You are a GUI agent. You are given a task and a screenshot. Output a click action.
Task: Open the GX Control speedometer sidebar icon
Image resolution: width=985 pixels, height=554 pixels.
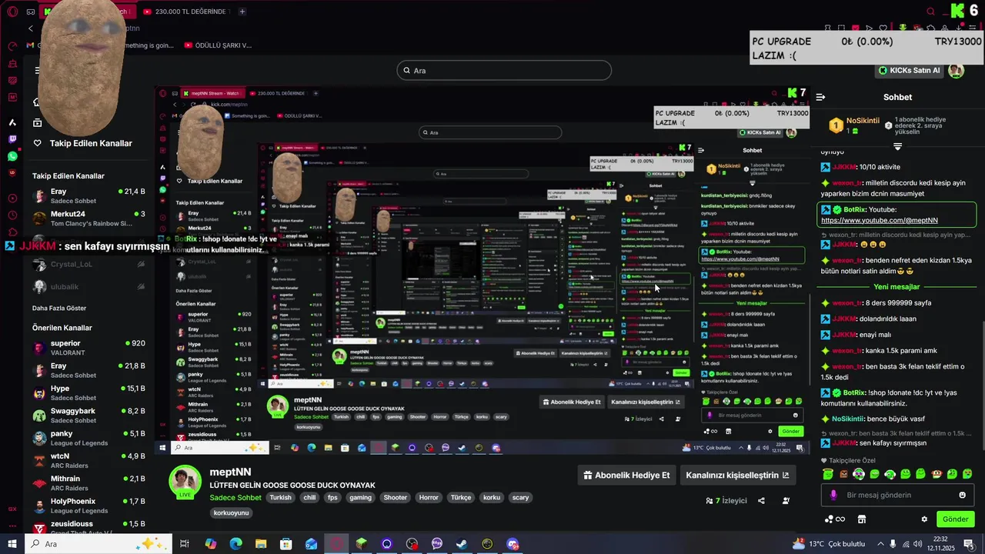click(12, 46)
